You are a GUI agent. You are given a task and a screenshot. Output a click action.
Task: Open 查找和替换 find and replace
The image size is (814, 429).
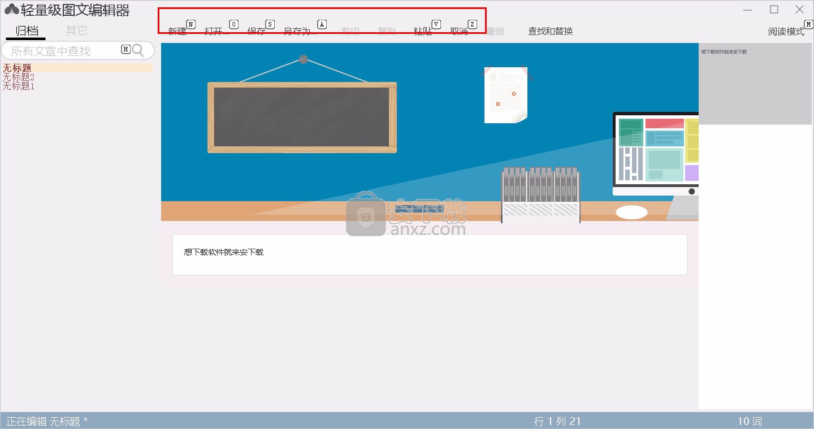pos(551,31)
